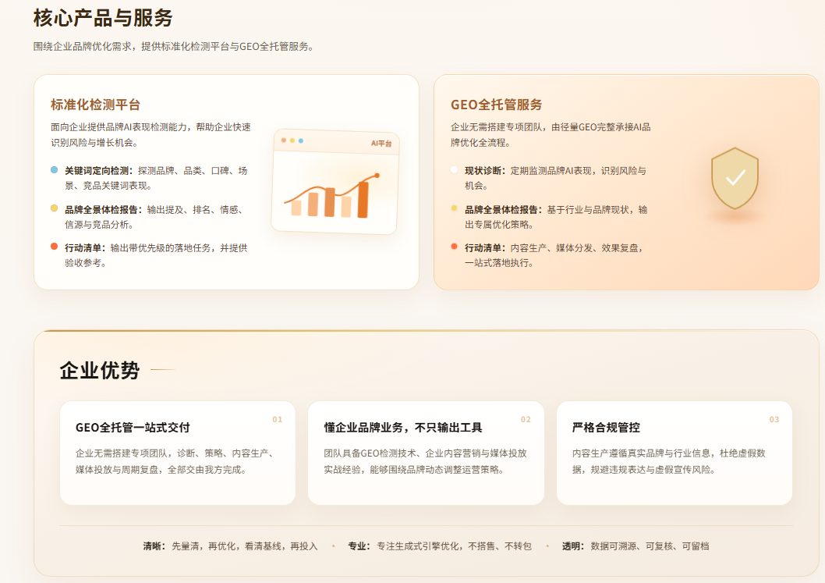Click the yellow bullet beside 品牌全景体检报告 in 标准化检测平台 card
Viewport: 825px width, 583px height.
[x=54, y=208]
